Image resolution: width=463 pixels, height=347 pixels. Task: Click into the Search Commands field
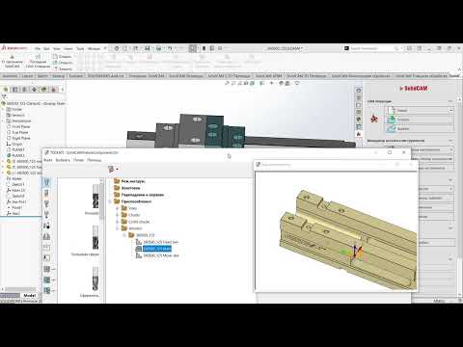coord(371,48)
